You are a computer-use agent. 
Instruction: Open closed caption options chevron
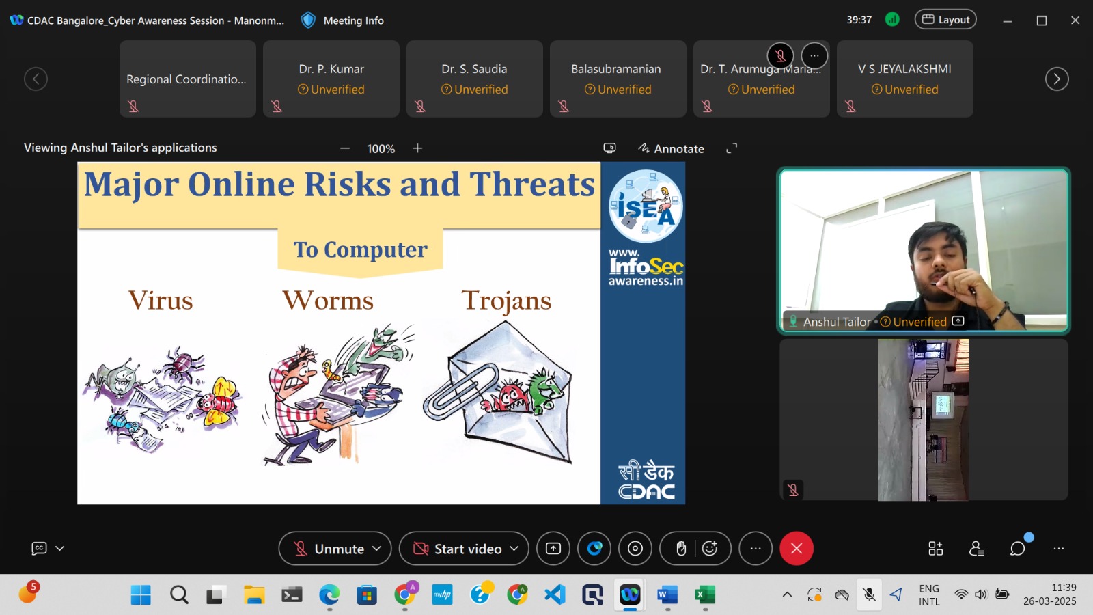point(60,548)
